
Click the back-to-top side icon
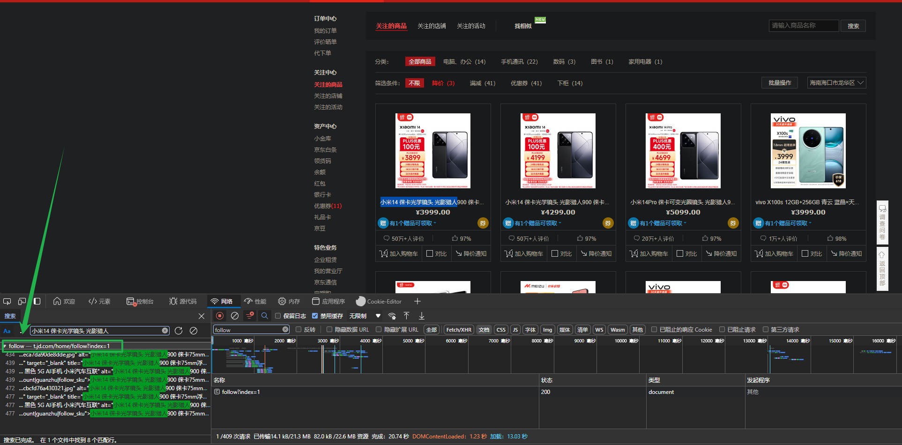(x=882, y=269)
